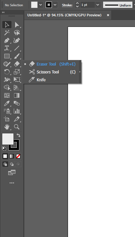
Task: Select the Zoom tool
Action: tap(17, 127)
